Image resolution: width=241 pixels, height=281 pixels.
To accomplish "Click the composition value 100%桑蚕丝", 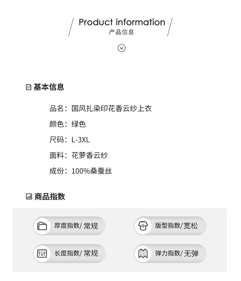I will [x=92, y=171].
